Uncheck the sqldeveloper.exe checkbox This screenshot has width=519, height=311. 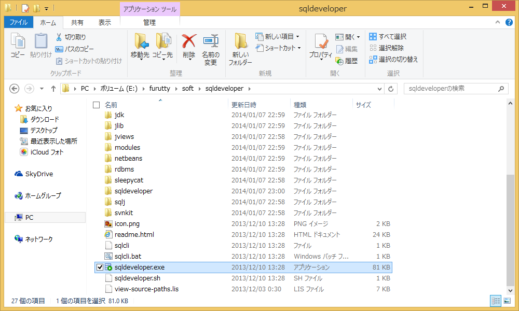click(100, 267)
